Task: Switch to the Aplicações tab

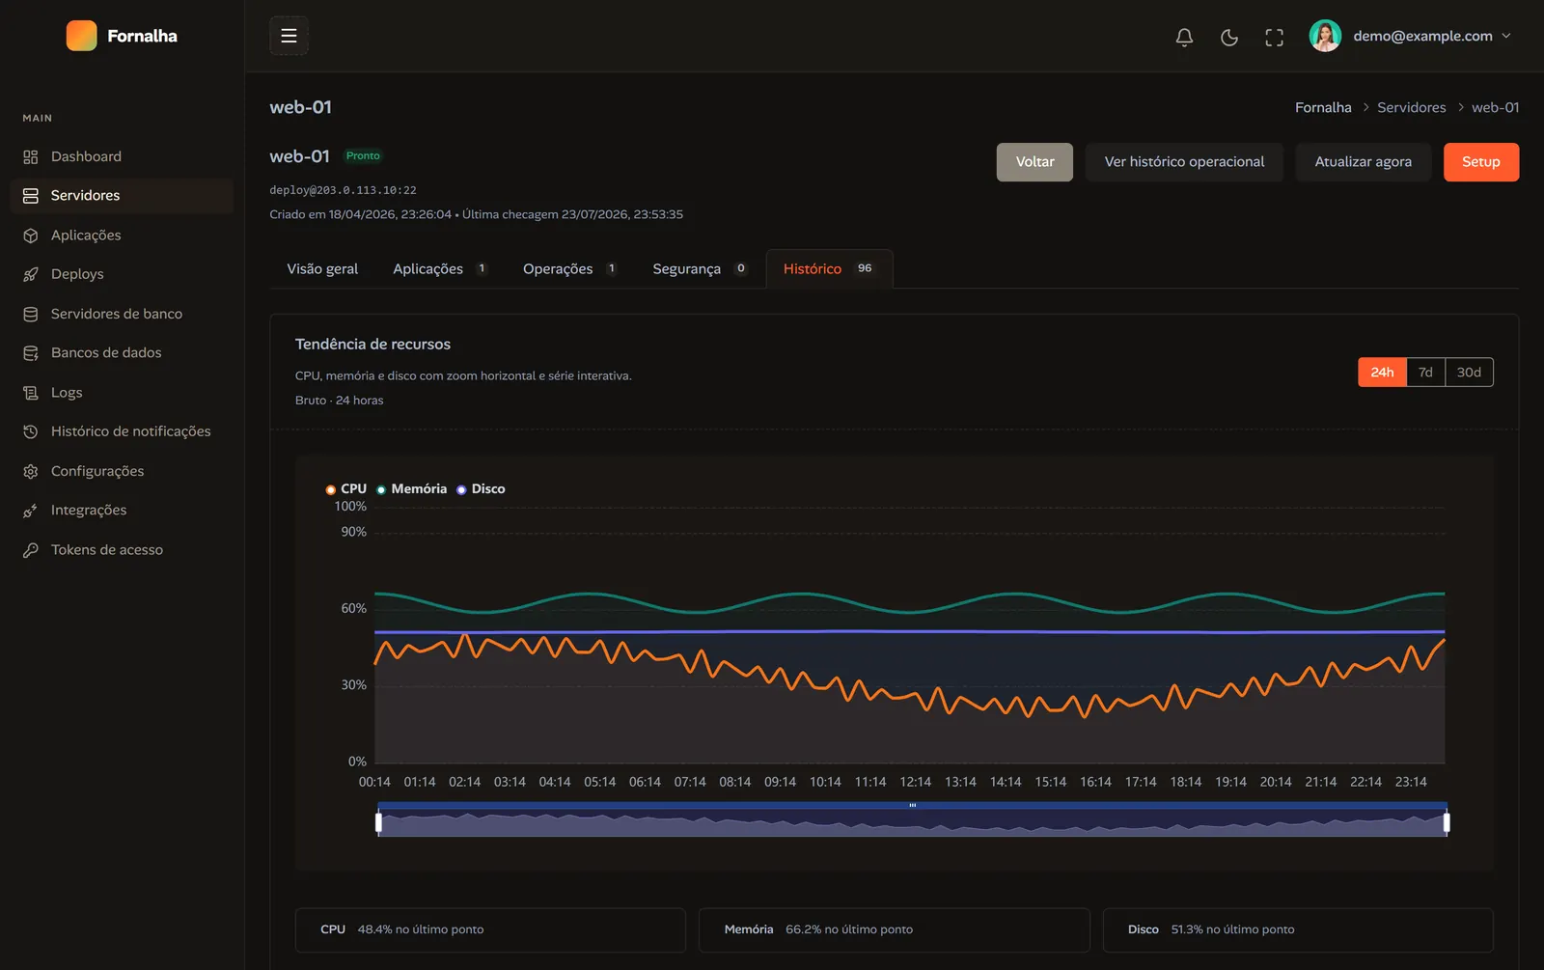Action: 440,269
